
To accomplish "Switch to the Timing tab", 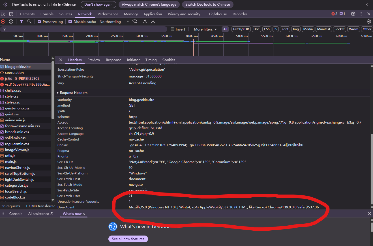I will tap(151, 60).
